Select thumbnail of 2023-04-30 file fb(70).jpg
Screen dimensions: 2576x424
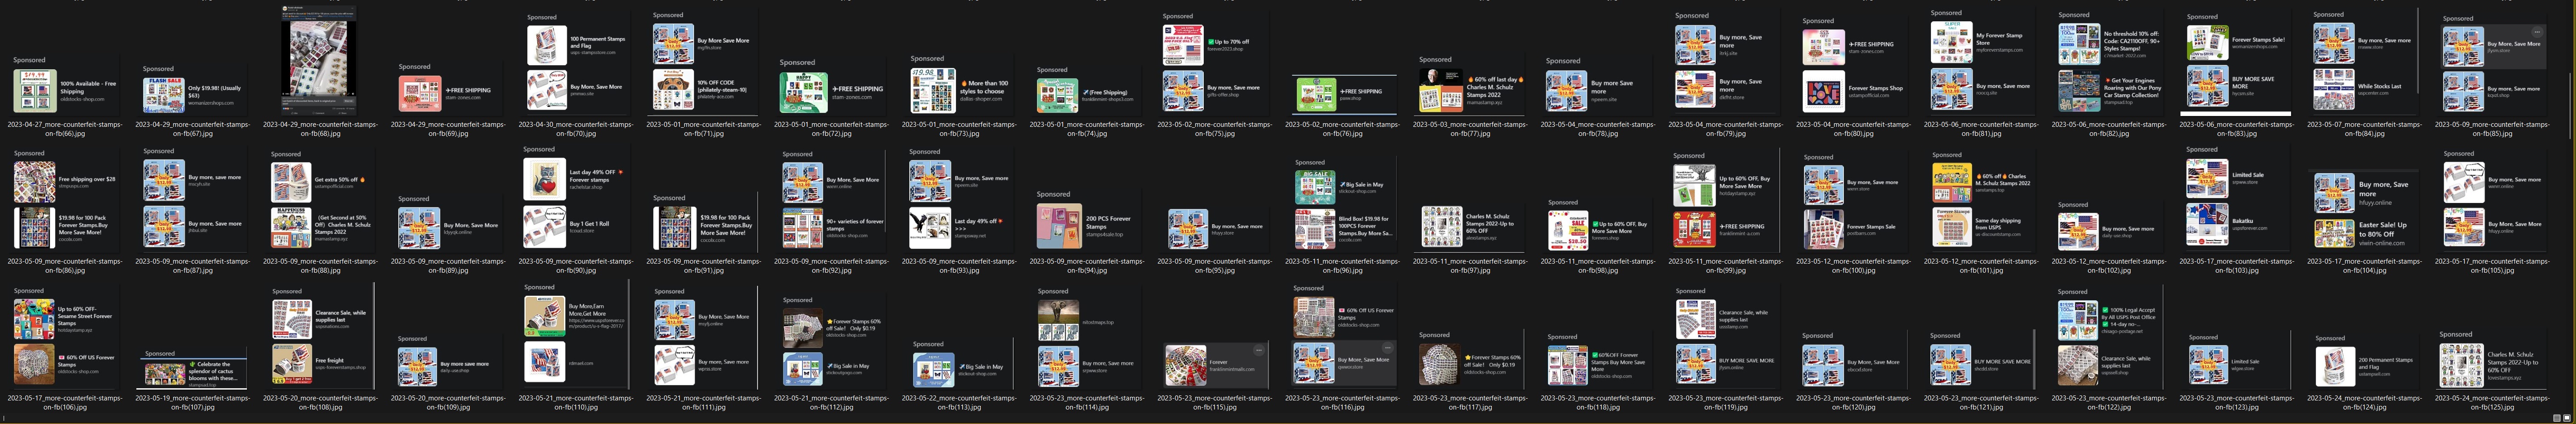576,63
